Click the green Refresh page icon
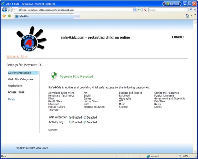 pos(139,10)
